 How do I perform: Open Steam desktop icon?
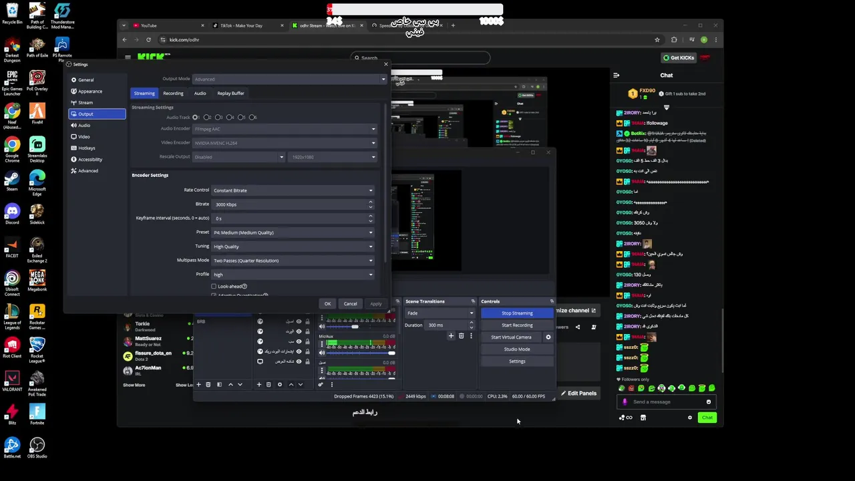click(x=12, y=180)
